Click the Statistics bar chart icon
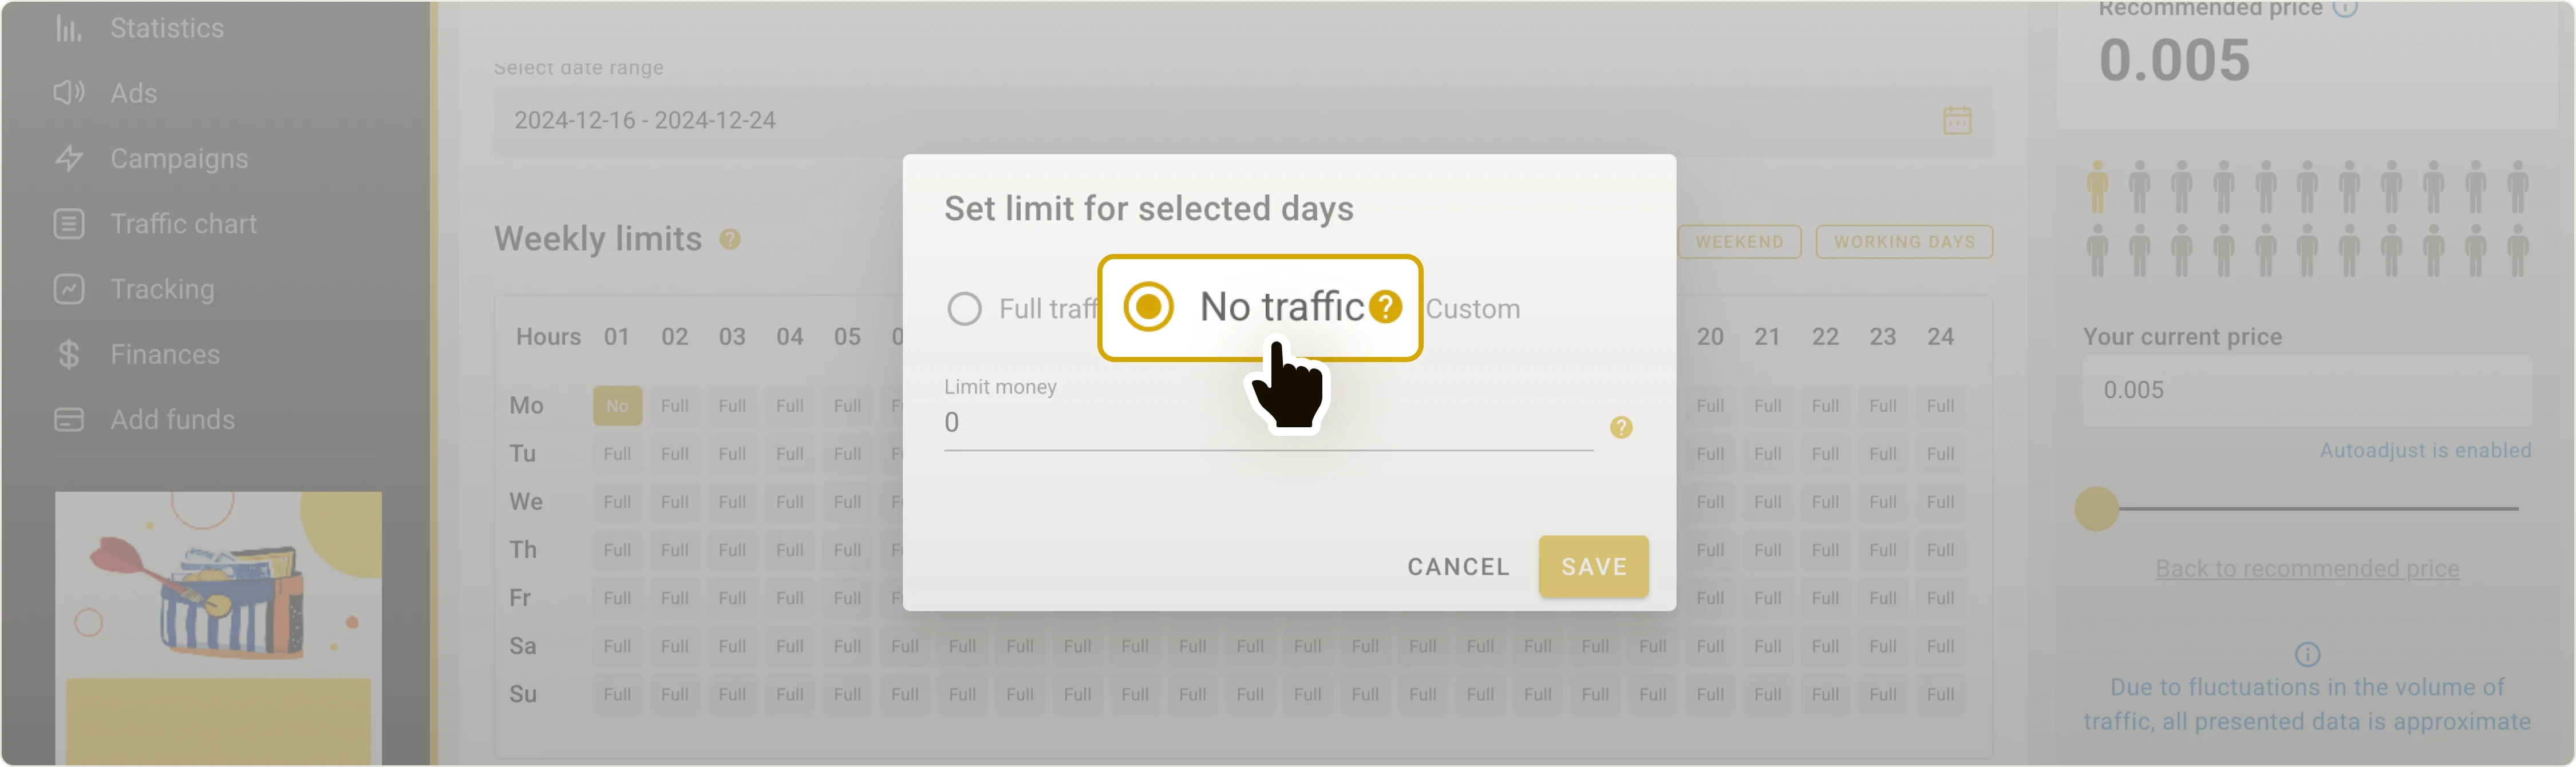This screenshot has height=767, width=2576. tap(68, 28)
